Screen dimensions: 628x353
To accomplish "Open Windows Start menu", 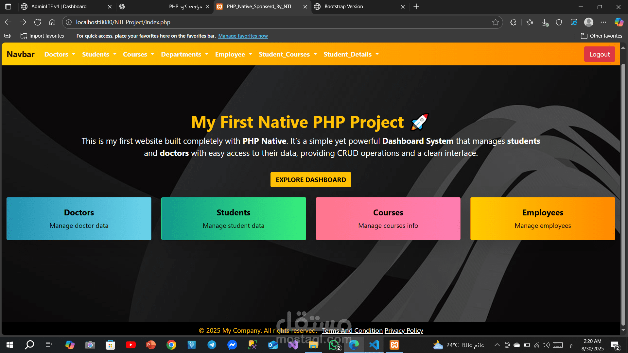I will (10, 345).
